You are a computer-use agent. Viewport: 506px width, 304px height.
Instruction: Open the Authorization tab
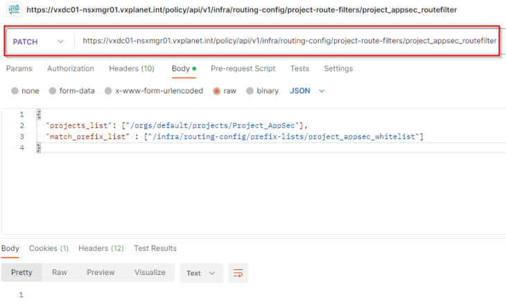click(x=71, y=69)
